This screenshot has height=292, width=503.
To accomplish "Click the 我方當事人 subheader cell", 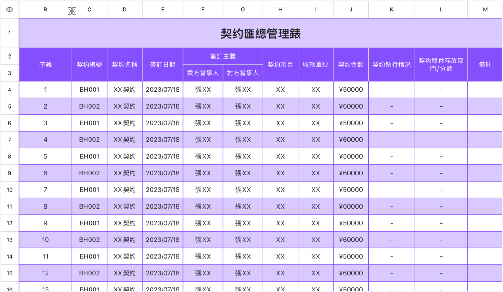I will (203, 73).
